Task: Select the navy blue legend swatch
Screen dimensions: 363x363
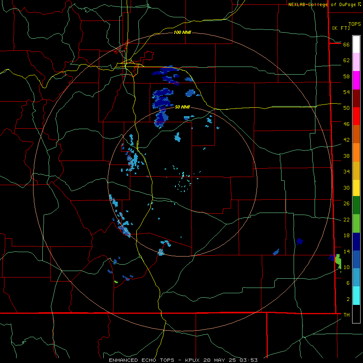Action: click(x=356, y=242)
